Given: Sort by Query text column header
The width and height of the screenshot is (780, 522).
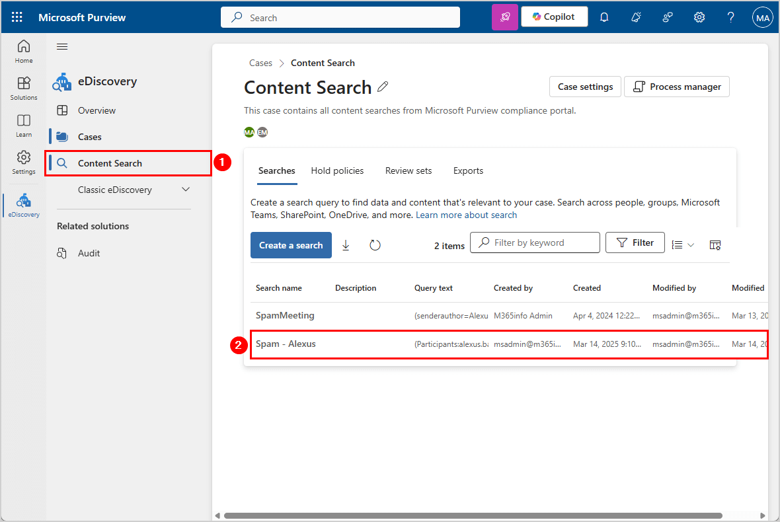Looking at the screenshot, I should [x=433, y=288].
